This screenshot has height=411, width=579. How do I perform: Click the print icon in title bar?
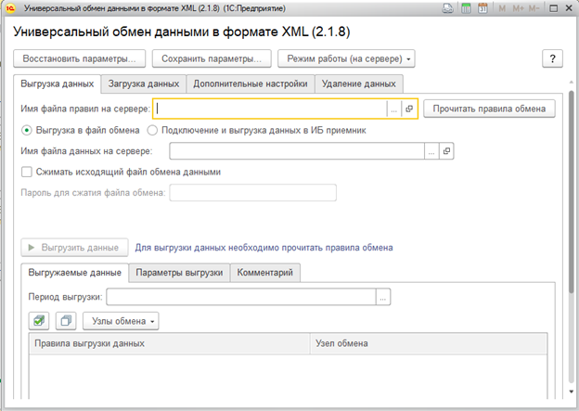(448, 9)
